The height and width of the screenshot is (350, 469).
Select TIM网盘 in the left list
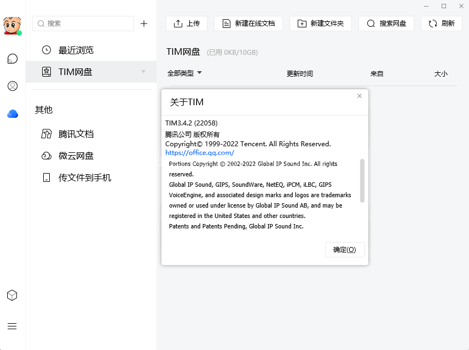pos(91,72)
